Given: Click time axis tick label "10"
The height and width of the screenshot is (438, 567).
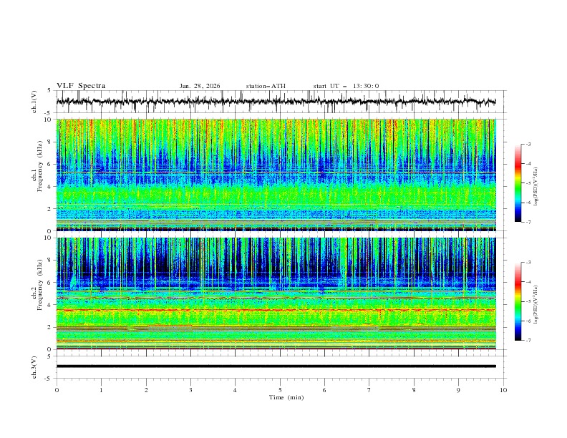Looking at the screenshot, I should pyautogui.click(x=503, y=390).
